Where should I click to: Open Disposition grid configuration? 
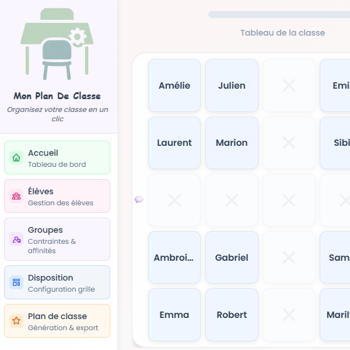[57, 282]
